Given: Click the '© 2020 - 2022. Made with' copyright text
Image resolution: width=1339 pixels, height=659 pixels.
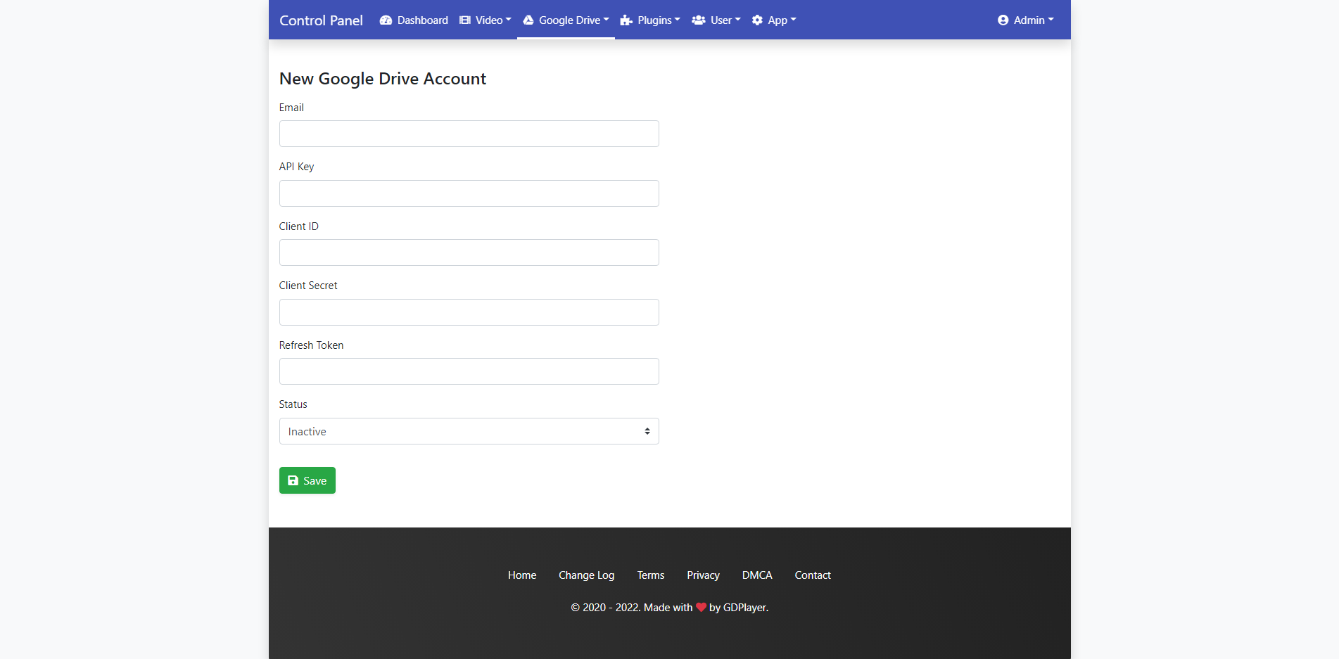Looking at the screenshot, I should point(632,608).
